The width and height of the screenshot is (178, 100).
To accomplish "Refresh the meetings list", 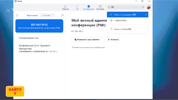I will click(17, 15).
